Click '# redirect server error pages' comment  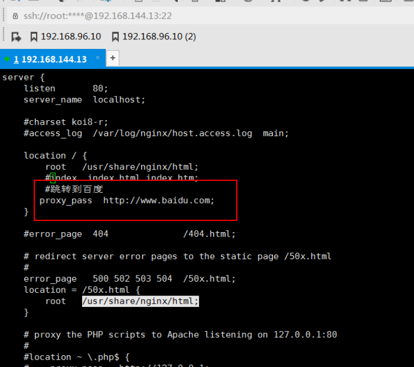pos(177,256)
